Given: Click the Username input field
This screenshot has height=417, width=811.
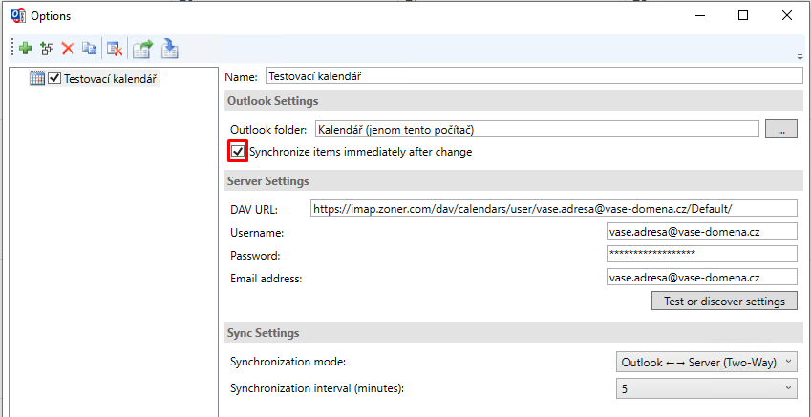Looking at the screenshot, I should coord(702,232).
